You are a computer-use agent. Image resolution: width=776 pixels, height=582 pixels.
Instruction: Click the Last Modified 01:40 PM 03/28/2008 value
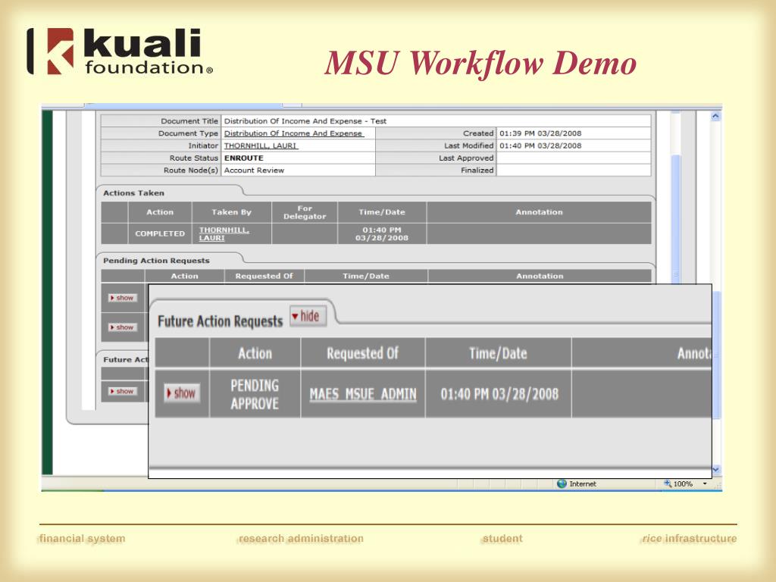point(540,145)
